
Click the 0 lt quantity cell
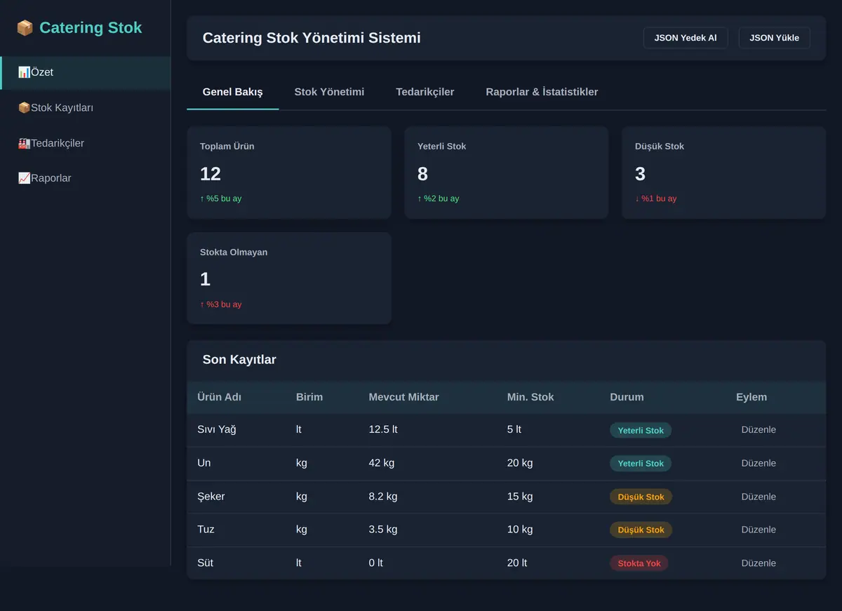[376, 563]
